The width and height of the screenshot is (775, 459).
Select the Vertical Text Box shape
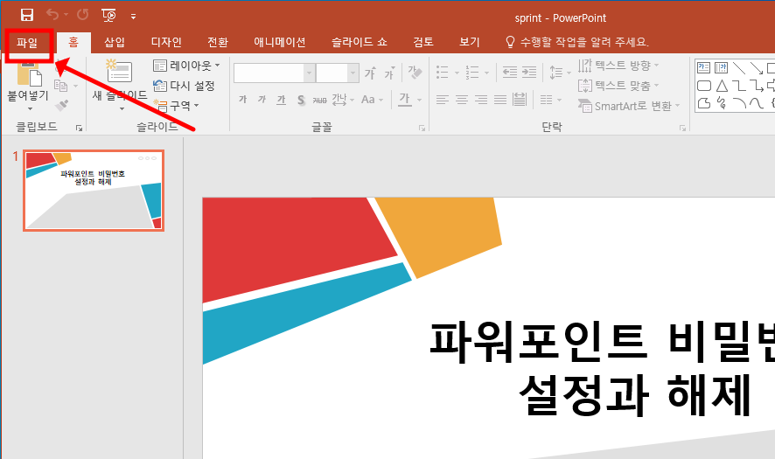pos(721,67)
